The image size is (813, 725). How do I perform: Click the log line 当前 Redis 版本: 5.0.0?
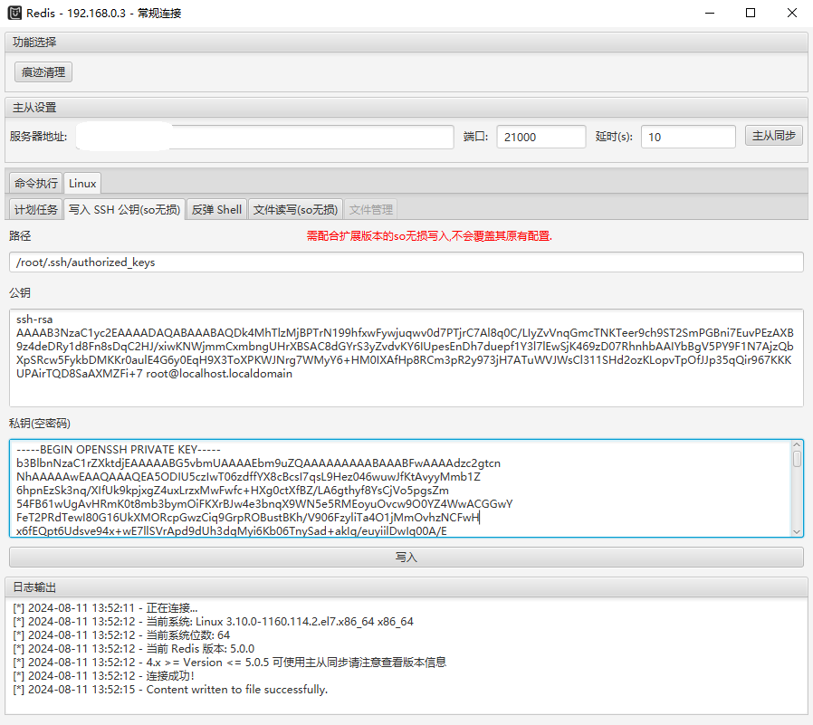click(x=134, y=648)
